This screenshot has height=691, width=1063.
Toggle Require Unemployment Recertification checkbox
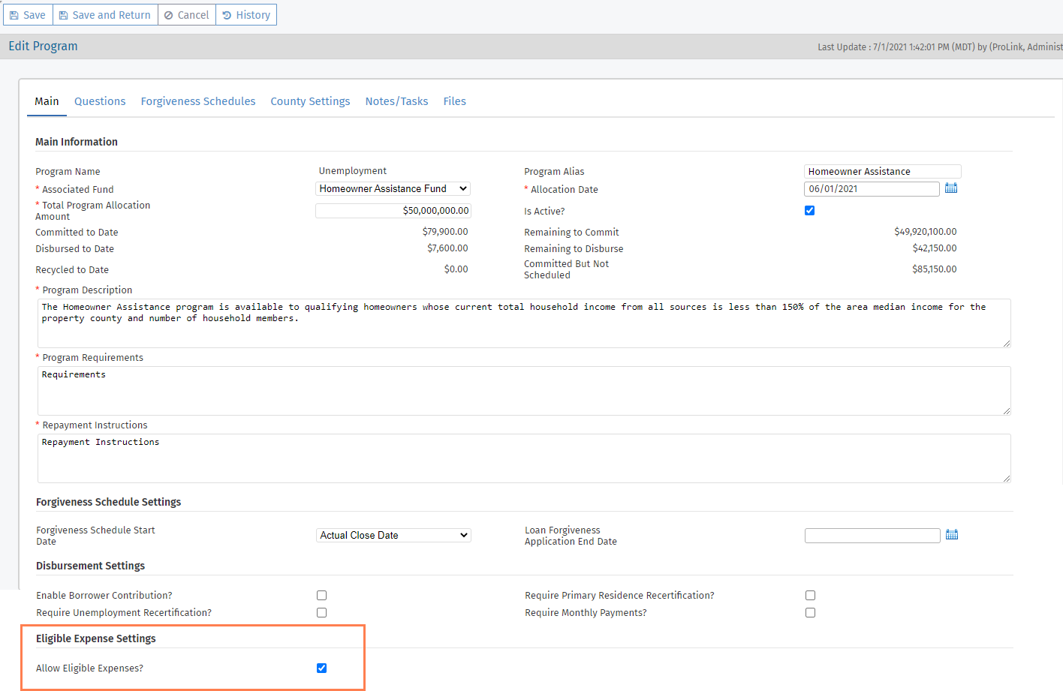(x=321, y=613)
